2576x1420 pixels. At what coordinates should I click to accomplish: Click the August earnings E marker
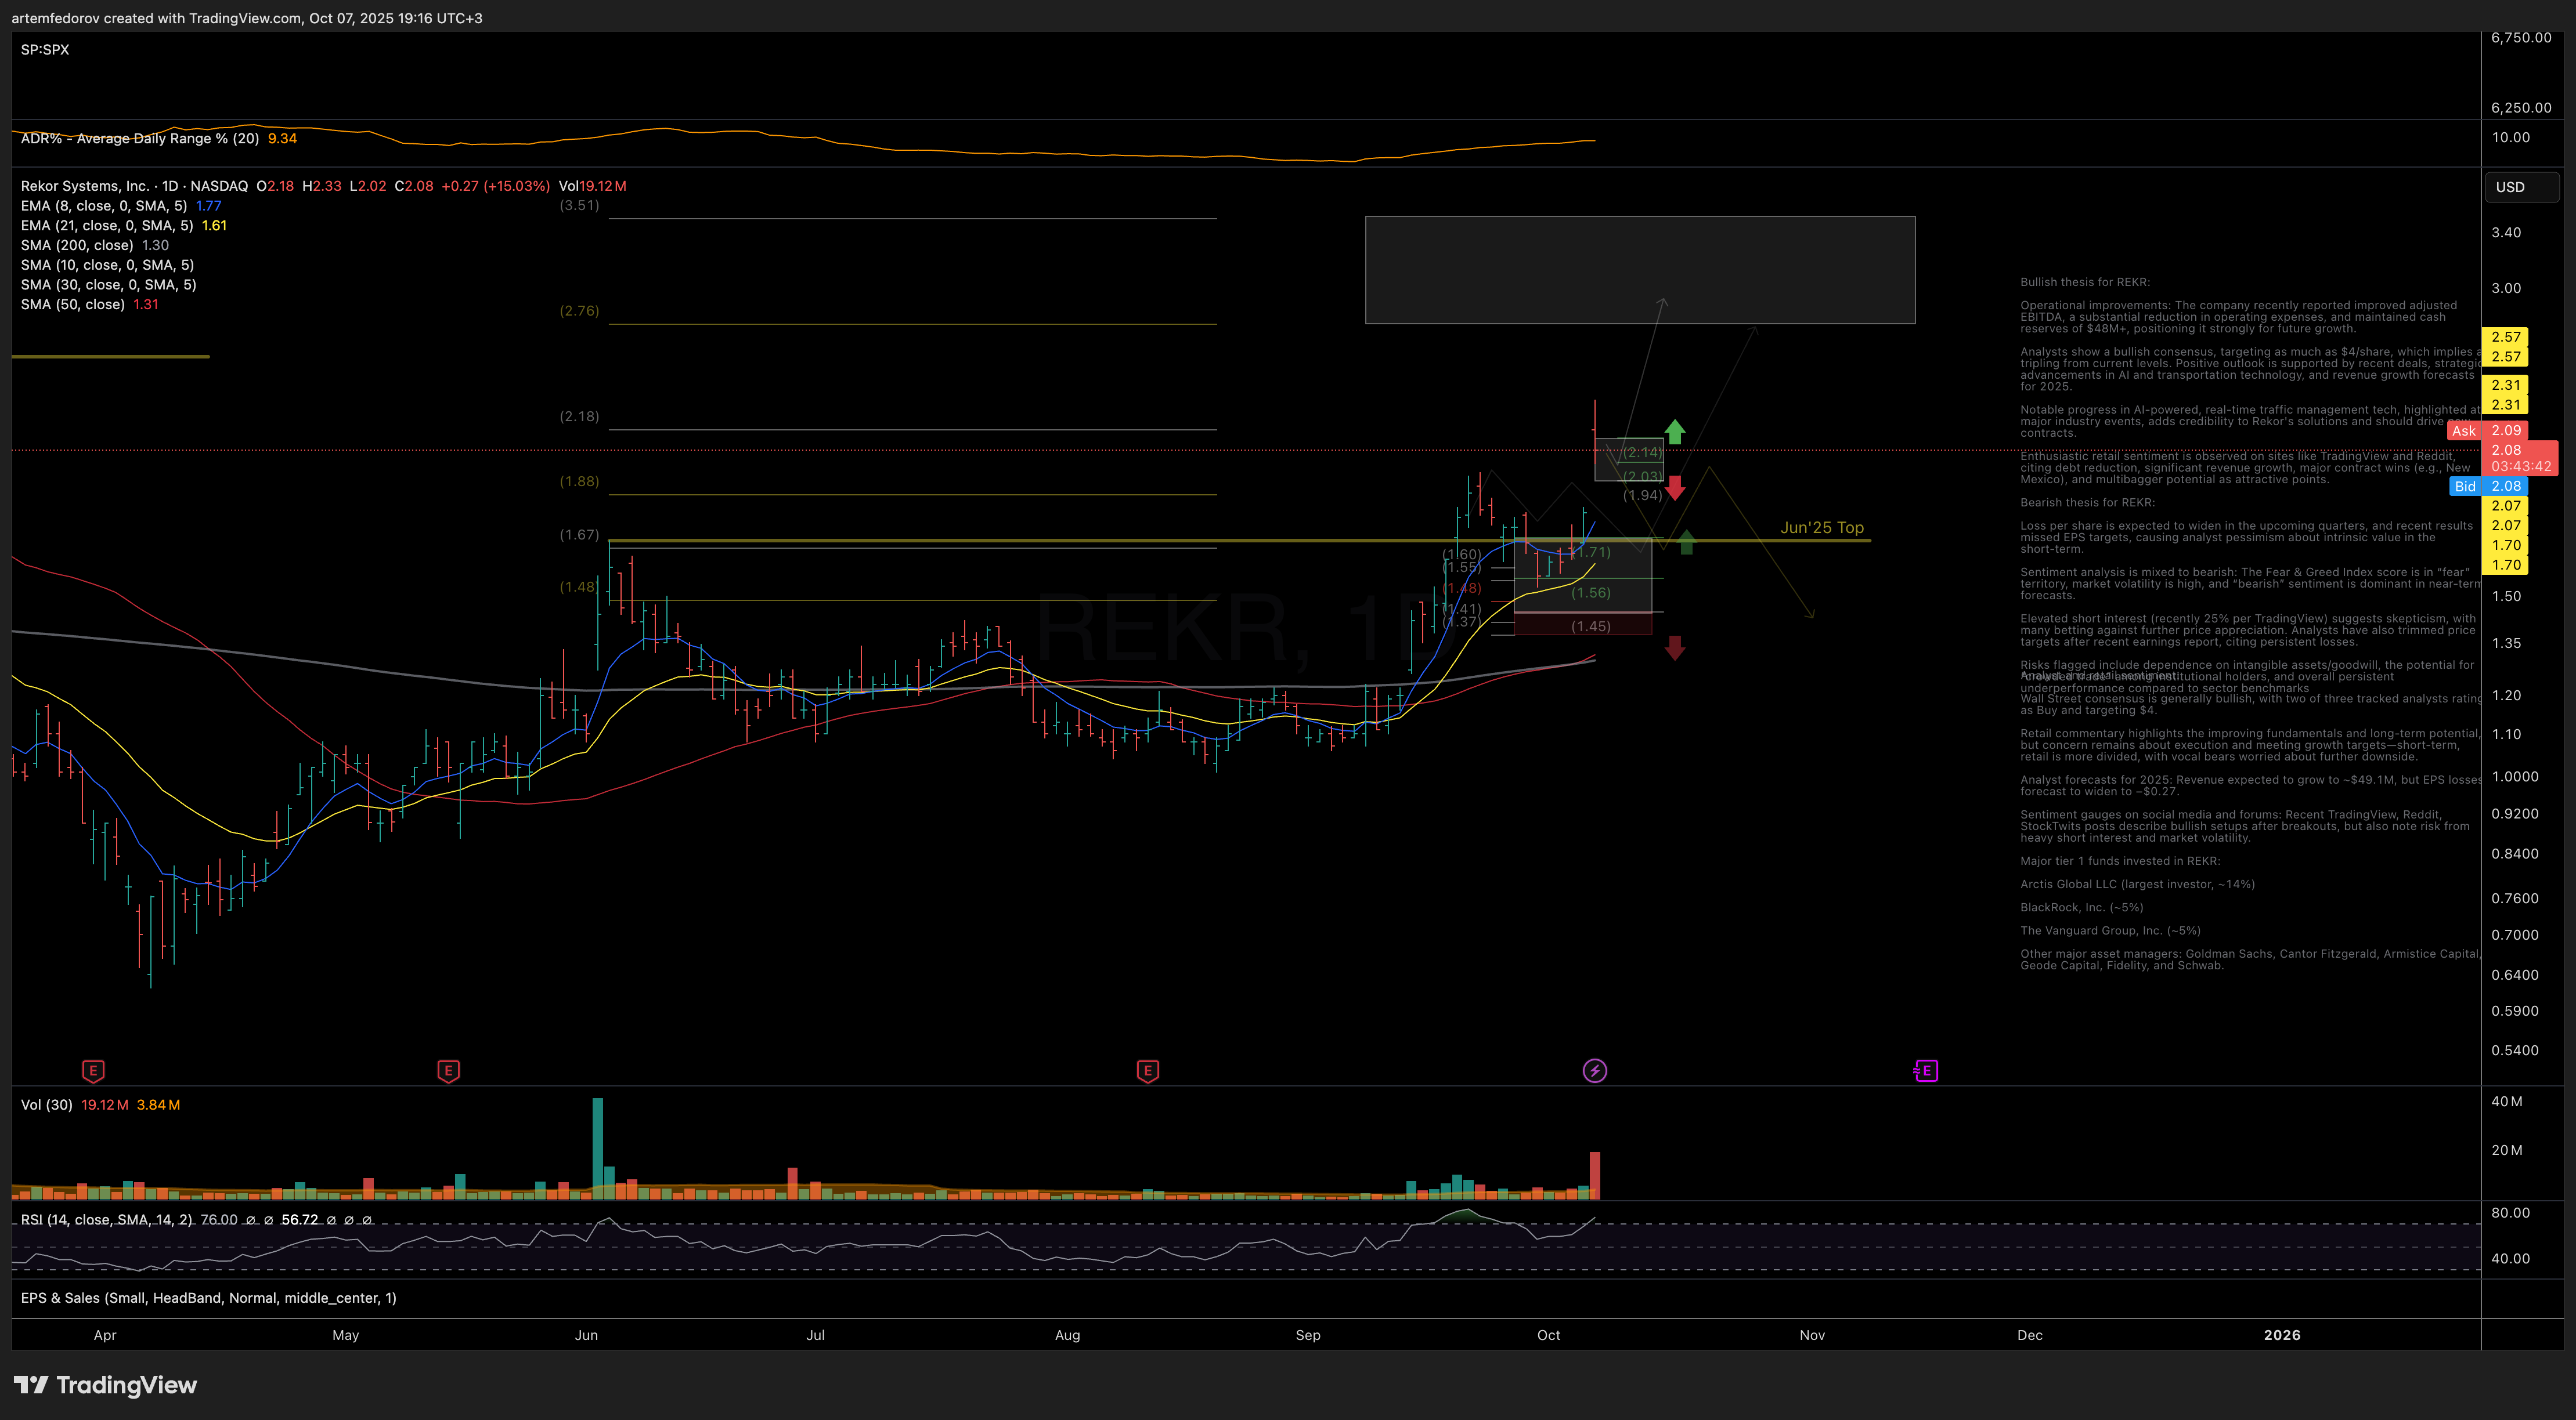[1148, 1071]
